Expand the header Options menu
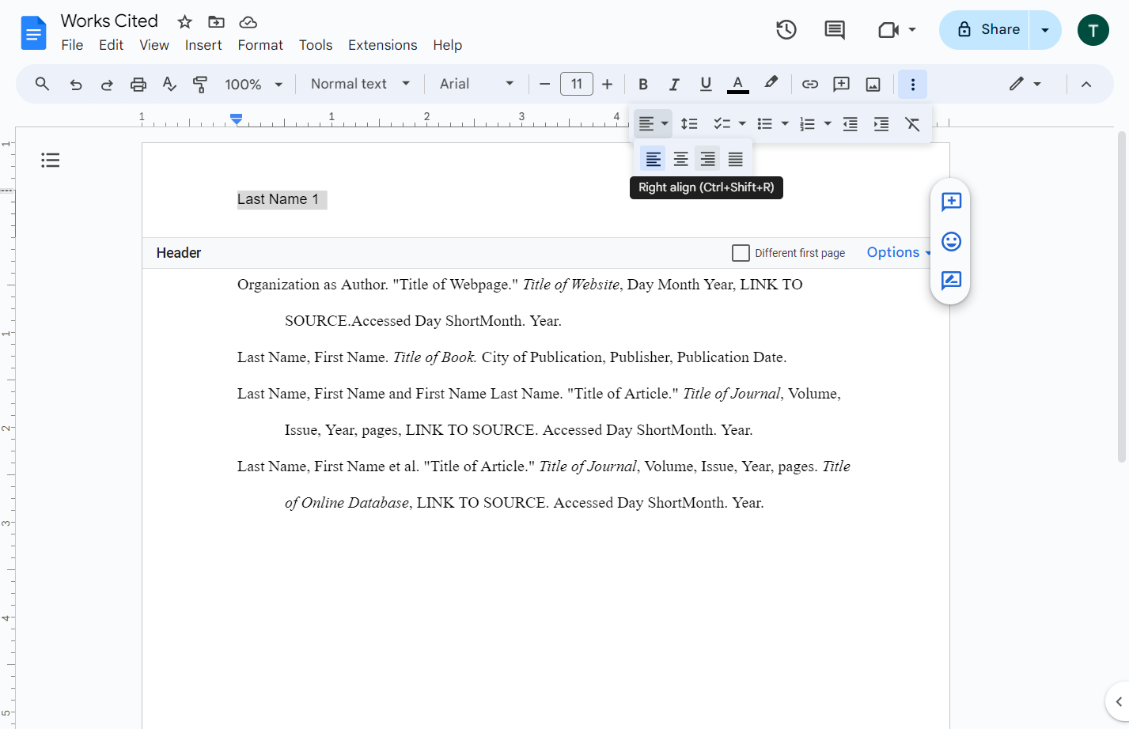 899,252
